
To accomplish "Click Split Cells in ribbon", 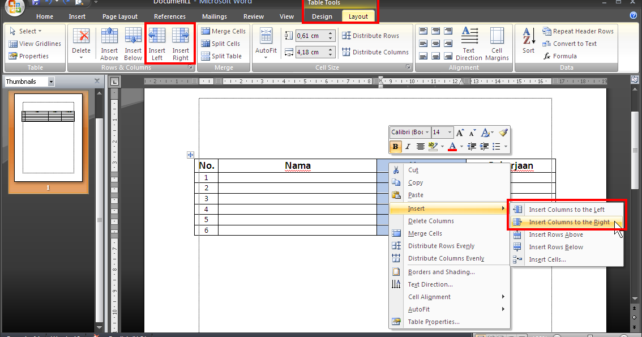I will [x=221, y=44].
